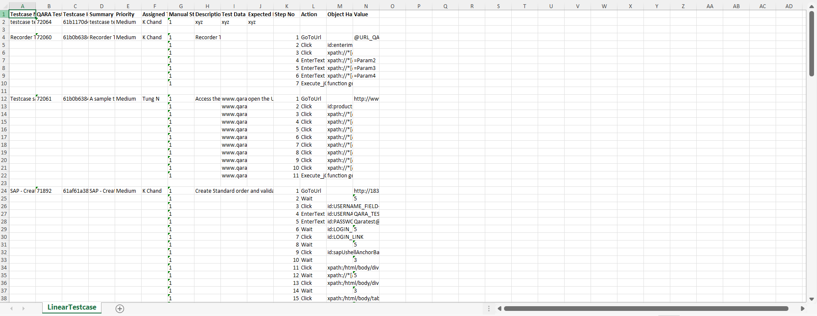Click the previous sheet navigation arrow

pos(12,308)
